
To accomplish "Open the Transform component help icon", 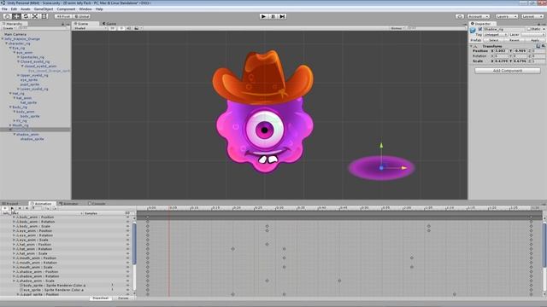I will click(x=538, y=46).
